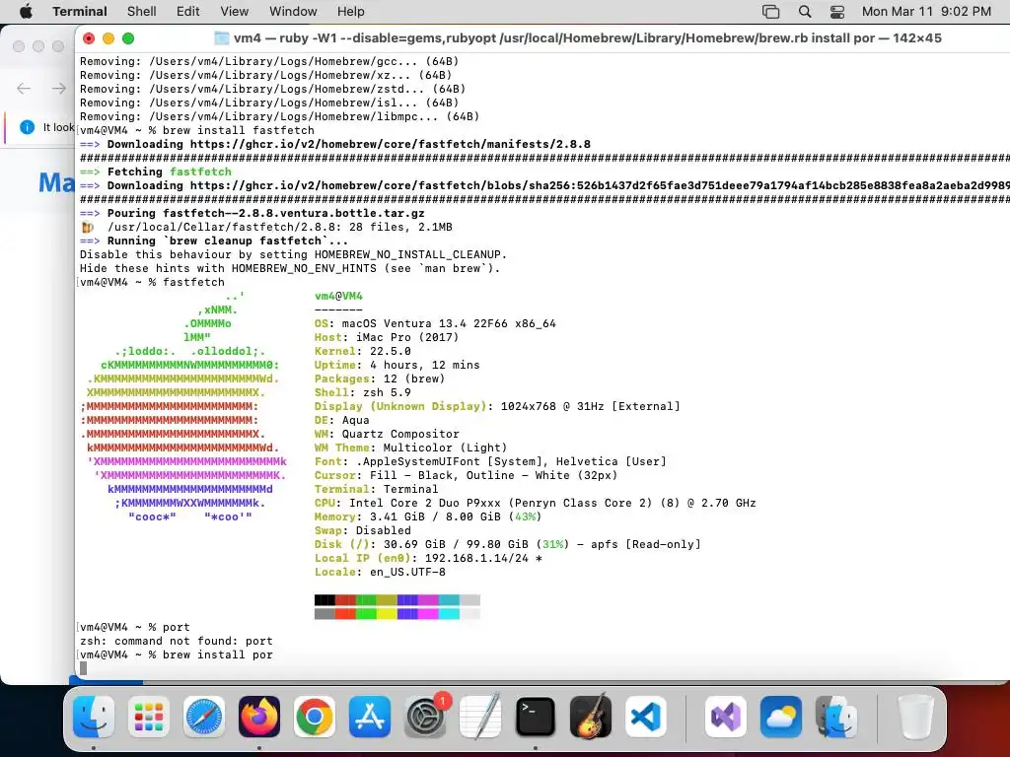Click the 'Fetching fastfetch' line
This screenshot has height=757, width=1010.
pos(156,172)
